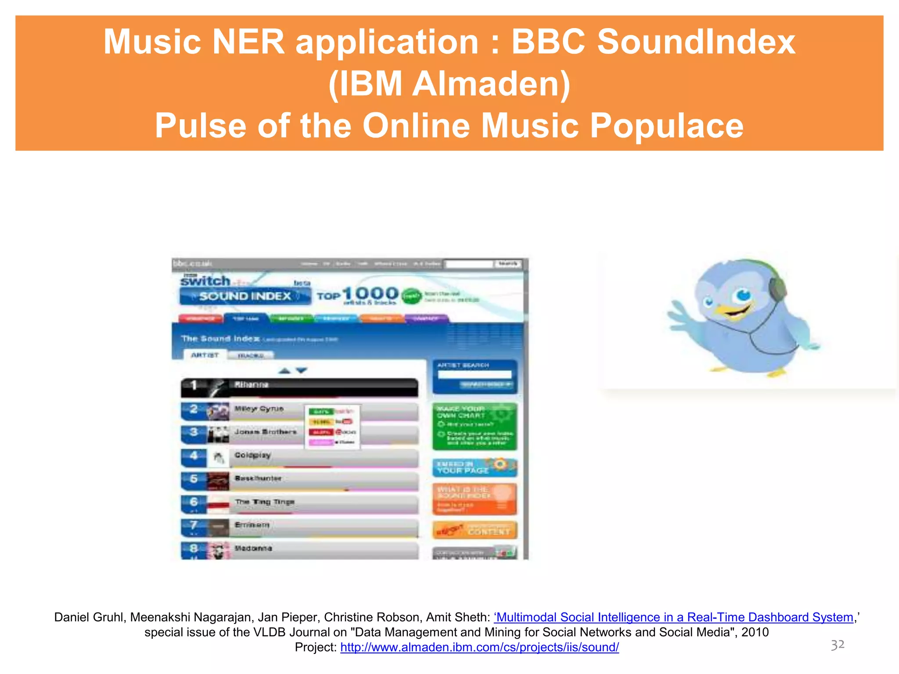Focus the Artist Search input field
Image resolution: width=899 pixels, height=674 pixels.
pyautogui.click(x=475, y=375)
